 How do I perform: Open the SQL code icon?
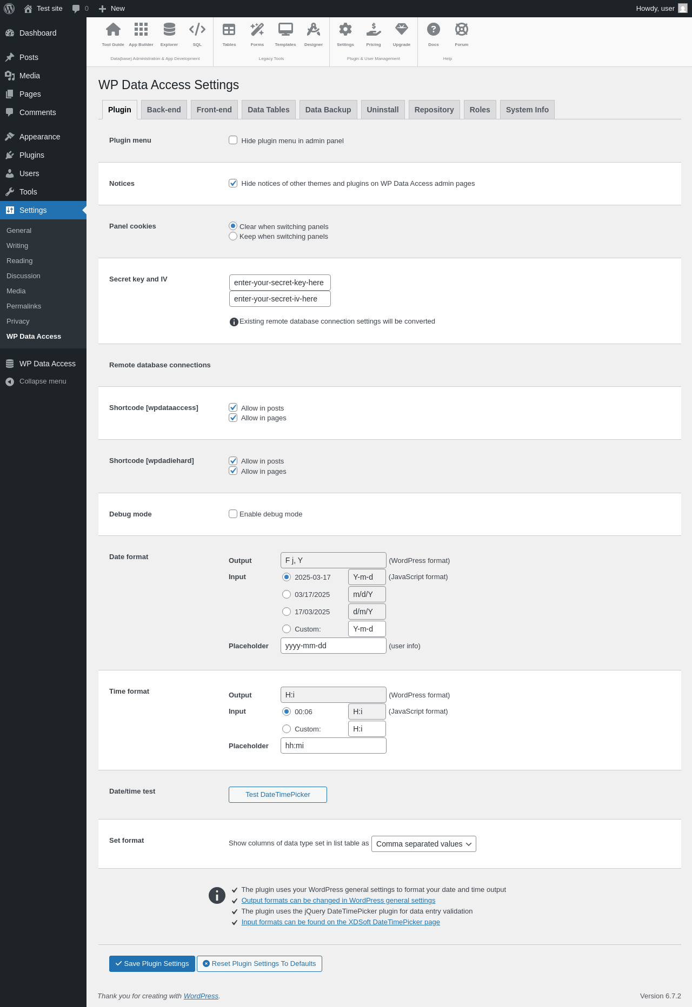[197, 30]
